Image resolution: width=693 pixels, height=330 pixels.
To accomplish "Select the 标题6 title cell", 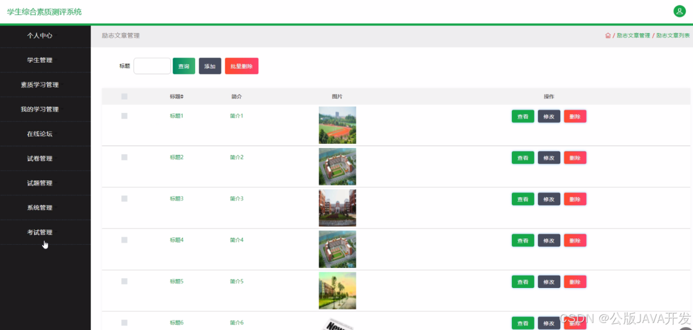I will pos(177,323).
